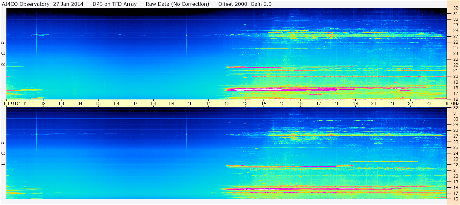Viewport: 460px width, 205px height.
Task: Pick the 03 hour mark on time axis
Action: point(62,103)
